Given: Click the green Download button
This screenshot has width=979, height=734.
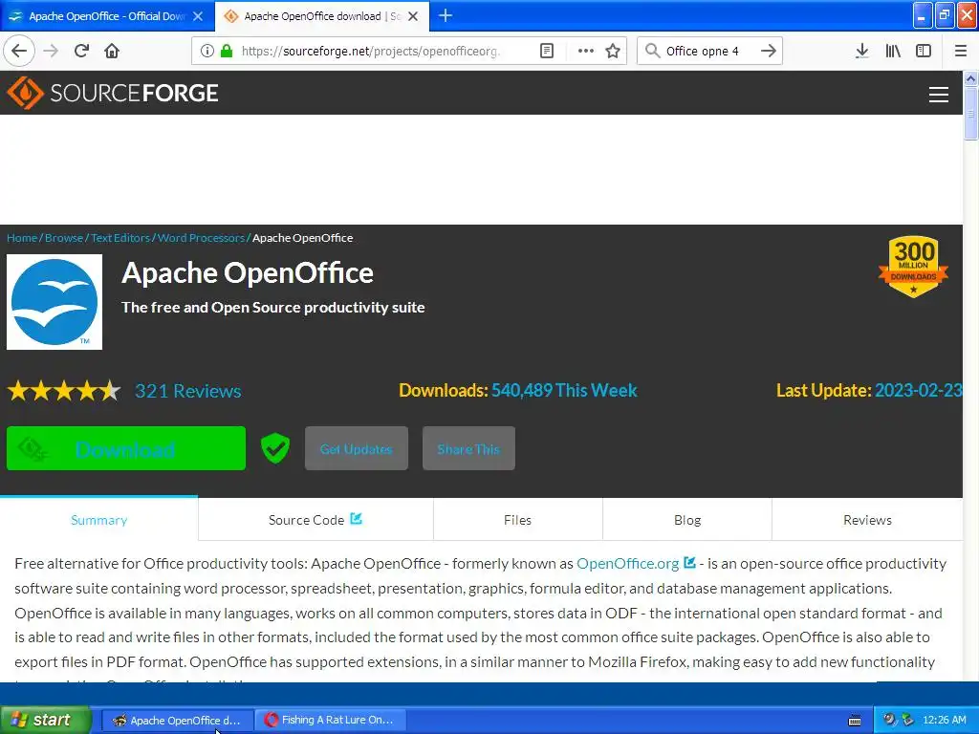Looking at the screenshot, I should [x=126, y=448].
